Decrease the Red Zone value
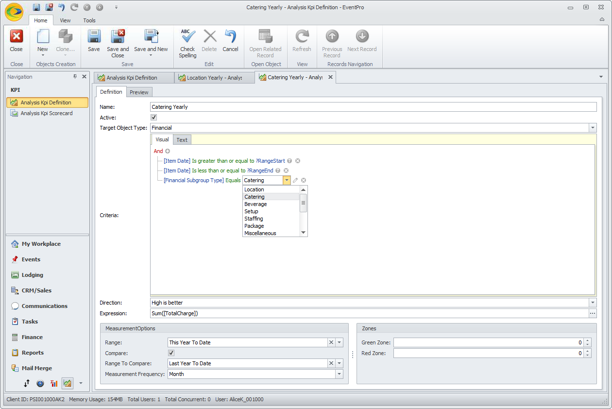Viewport: 612px width, 409px height. tap(588, 356)
